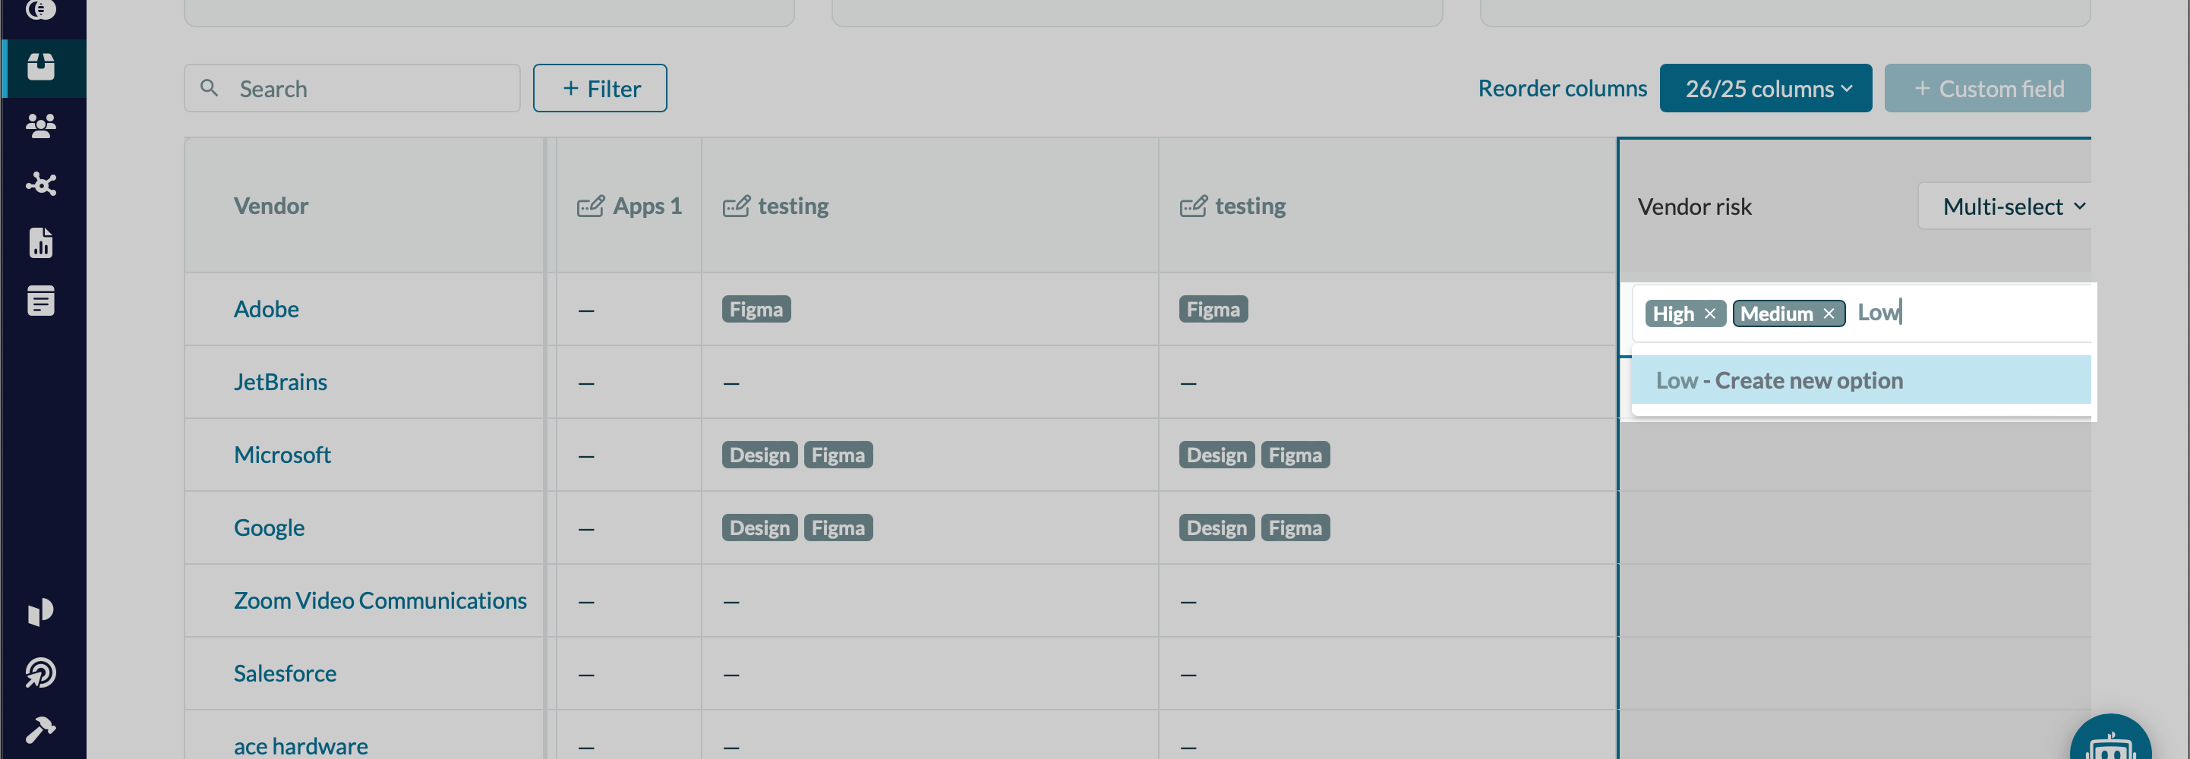The image size is (2190, 759).
Task: Select 'Low - Create new option'
Action: (x=1861, y=380)
